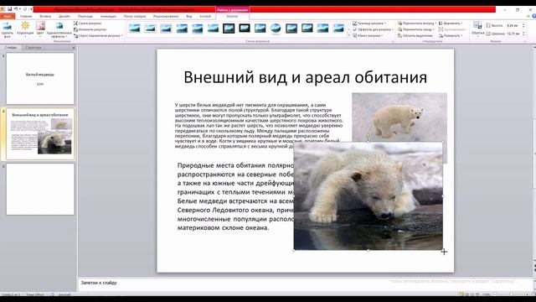Apply the thick black frame picture style
Viewport: 536px width, 302px height.
pyautogui.click(x=244, y=29)
